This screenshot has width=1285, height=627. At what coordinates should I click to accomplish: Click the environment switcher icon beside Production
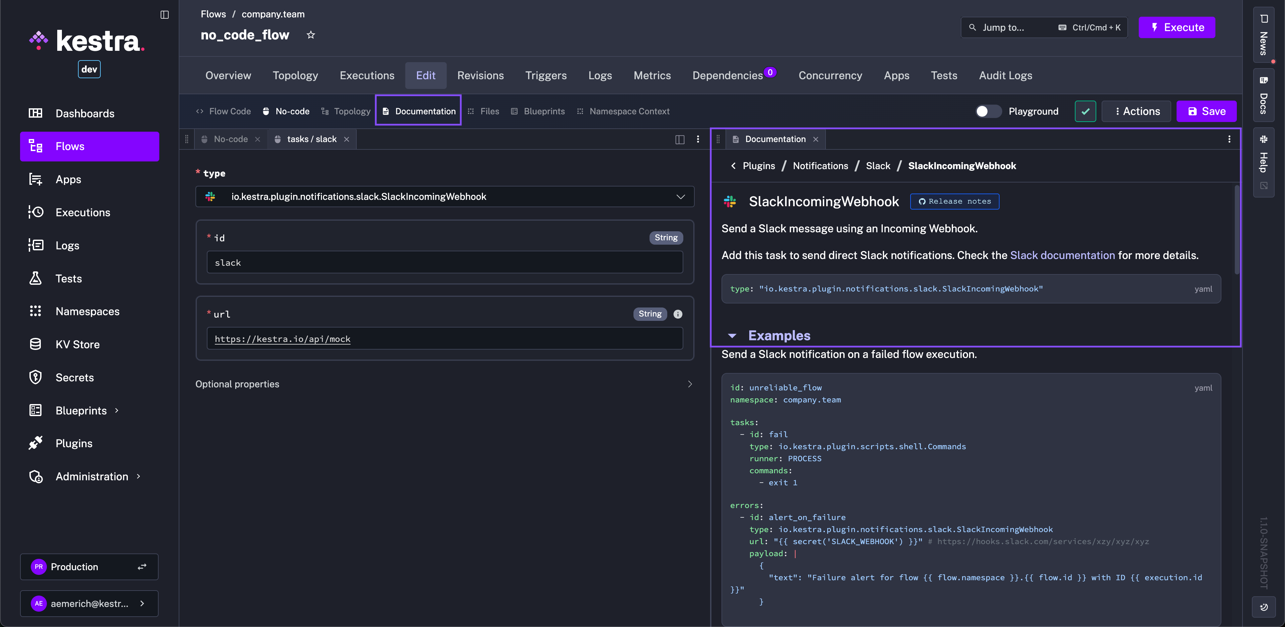[x=142, y=567]
